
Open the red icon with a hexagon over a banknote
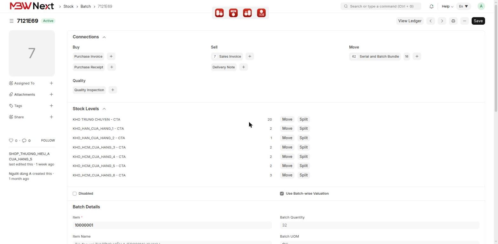(x=261, y=13)
